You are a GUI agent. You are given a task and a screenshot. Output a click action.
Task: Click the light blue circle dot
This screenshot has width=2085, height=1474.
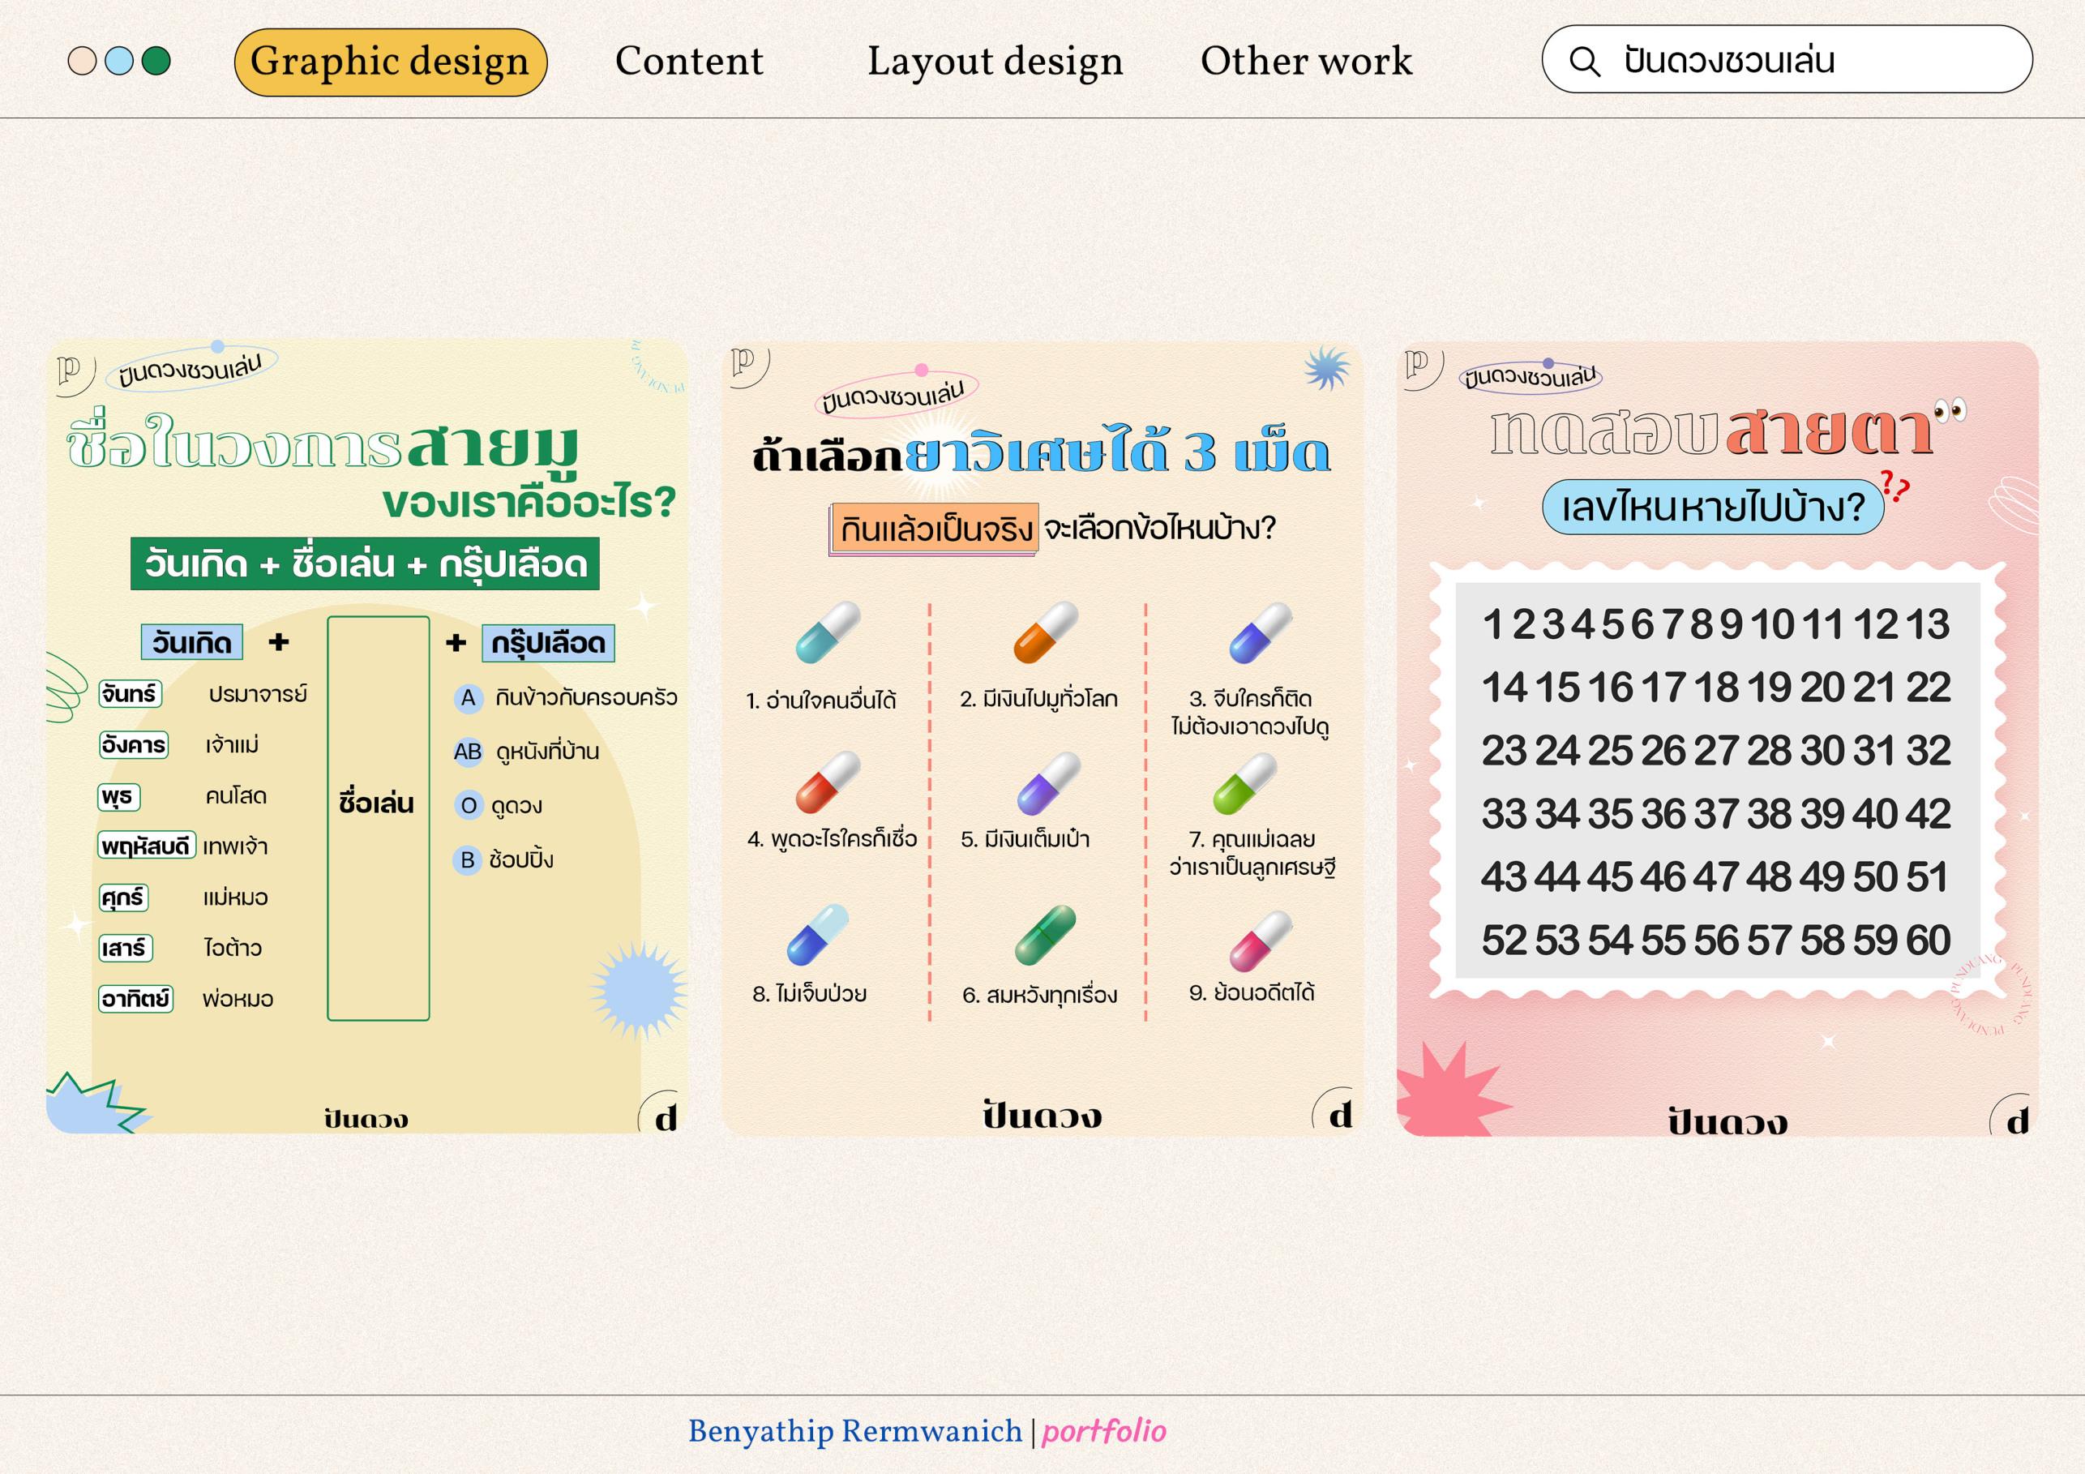119,61
